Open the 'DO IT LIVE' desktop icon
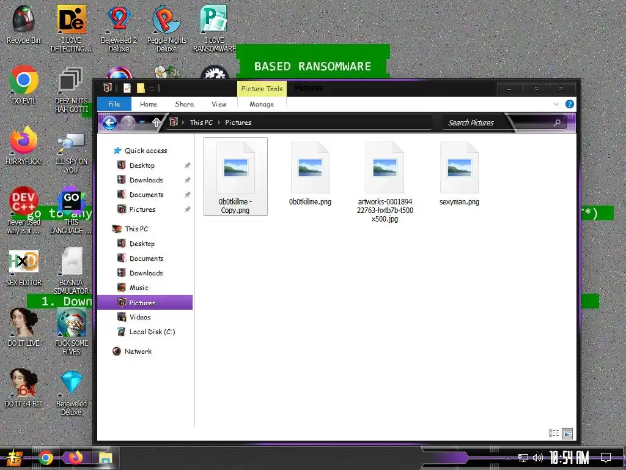Screen dimensions: 626x470 point(24,327)
